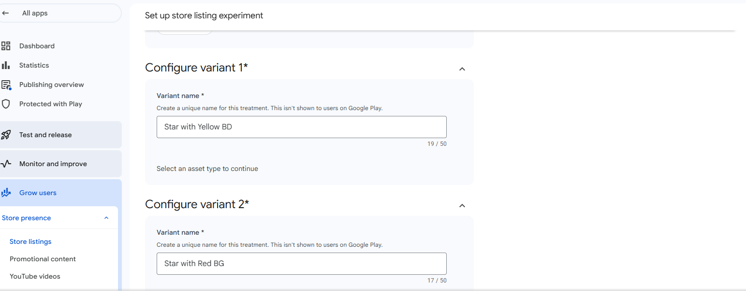Open the Dashboard menu item
This screenshot has height=297, width=746.
click(37, 46)
